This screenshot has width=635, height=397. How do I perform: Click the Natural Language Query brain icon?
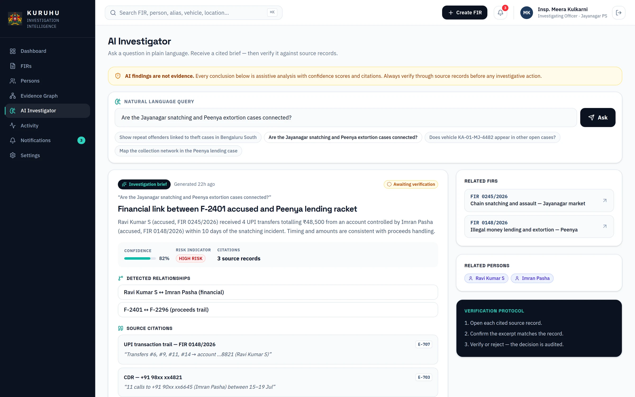coord(118,102)
